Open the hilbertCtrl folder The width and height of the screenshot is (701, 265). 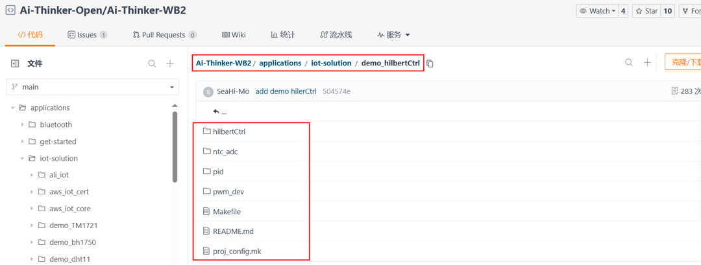[228, 132]
